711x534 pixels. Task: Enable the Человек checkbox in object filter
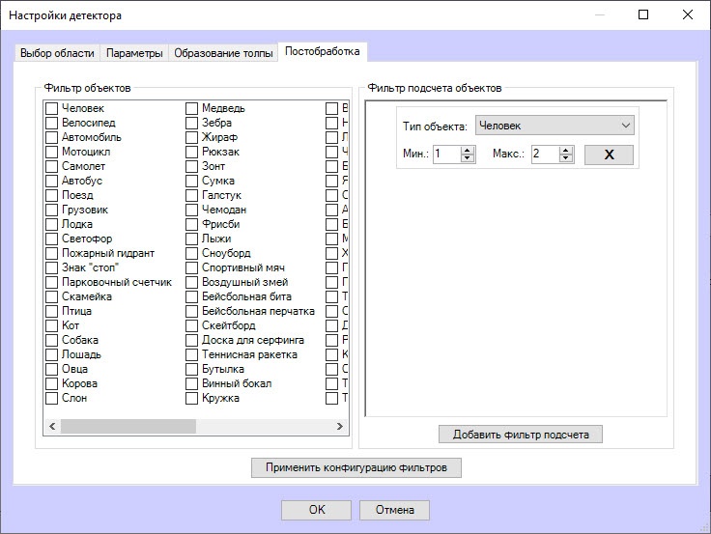tap(52, 108)
